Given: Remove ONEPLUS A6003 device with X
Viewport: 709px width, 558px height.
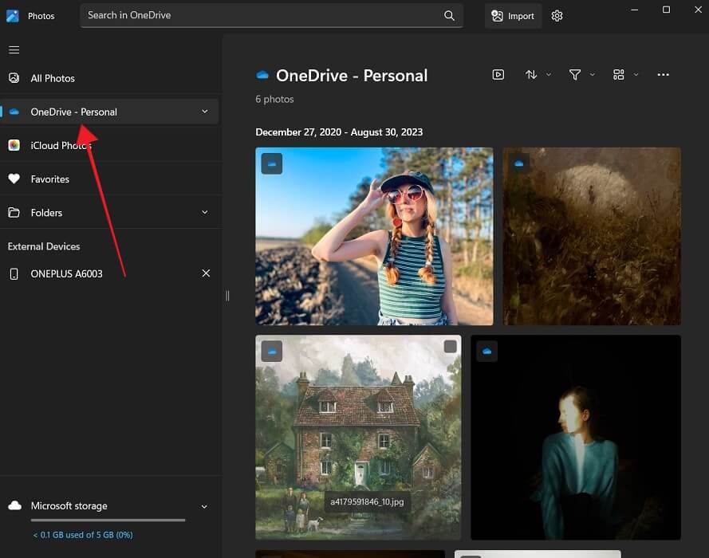Looking at the screenshot, I should pos(206,273).
